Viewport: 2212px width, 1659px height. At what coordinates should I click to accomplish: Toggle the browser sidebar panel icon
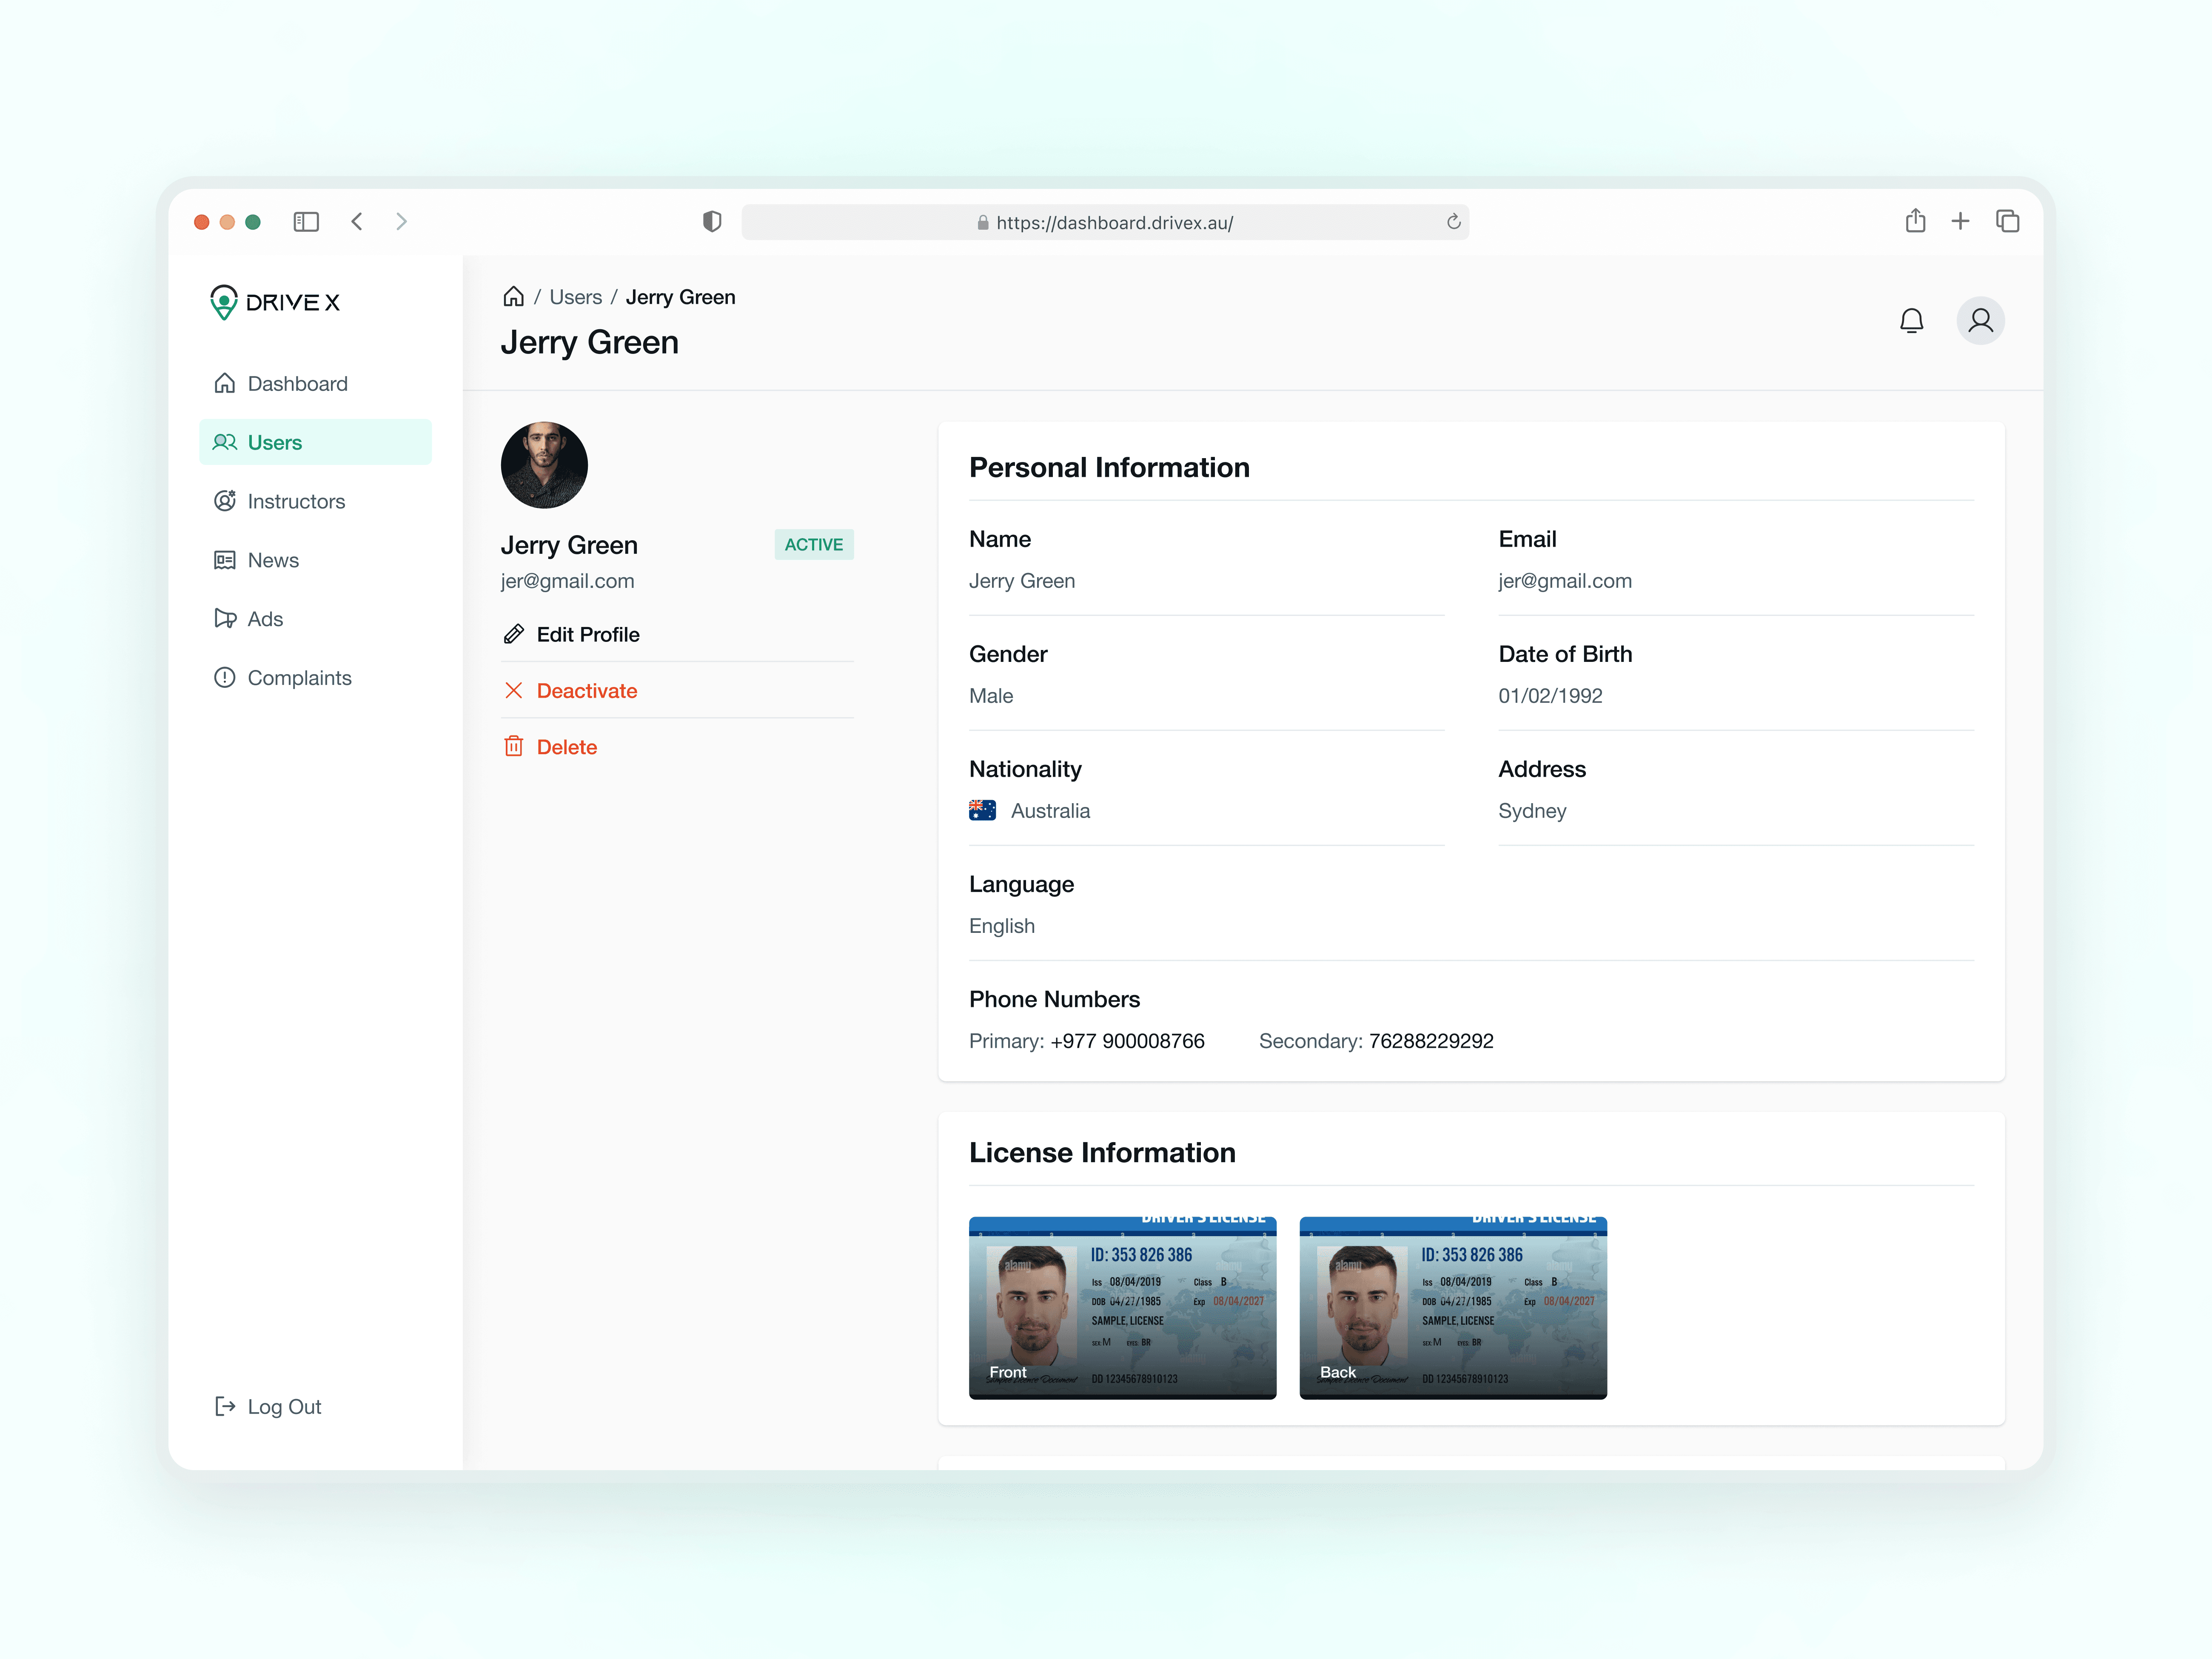tap(306, 222)
